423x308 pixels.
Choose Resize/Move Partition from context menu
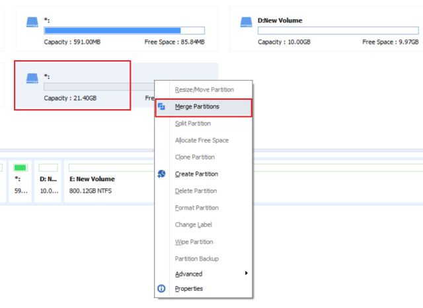pos(204,90)
